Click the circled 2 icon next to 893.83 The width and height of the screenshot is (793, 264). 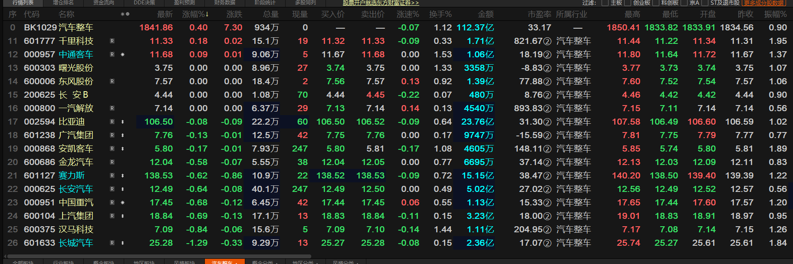click(547, 109)
